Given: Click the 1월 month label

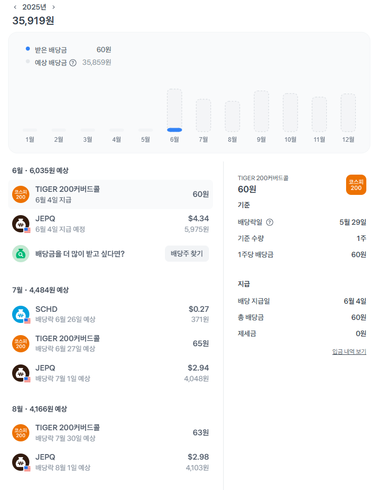Looking at the screenshot, I should [x=30, y=139].
